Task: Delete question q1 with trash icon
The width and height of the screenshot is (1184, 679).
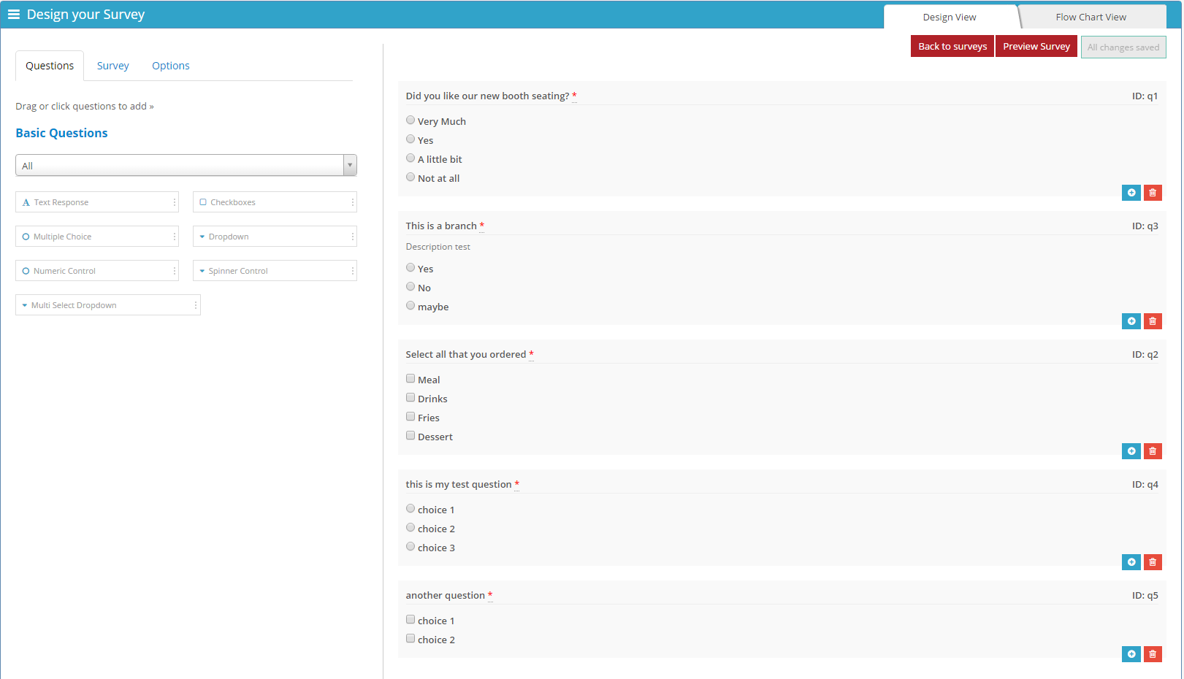Action: 1153,193
